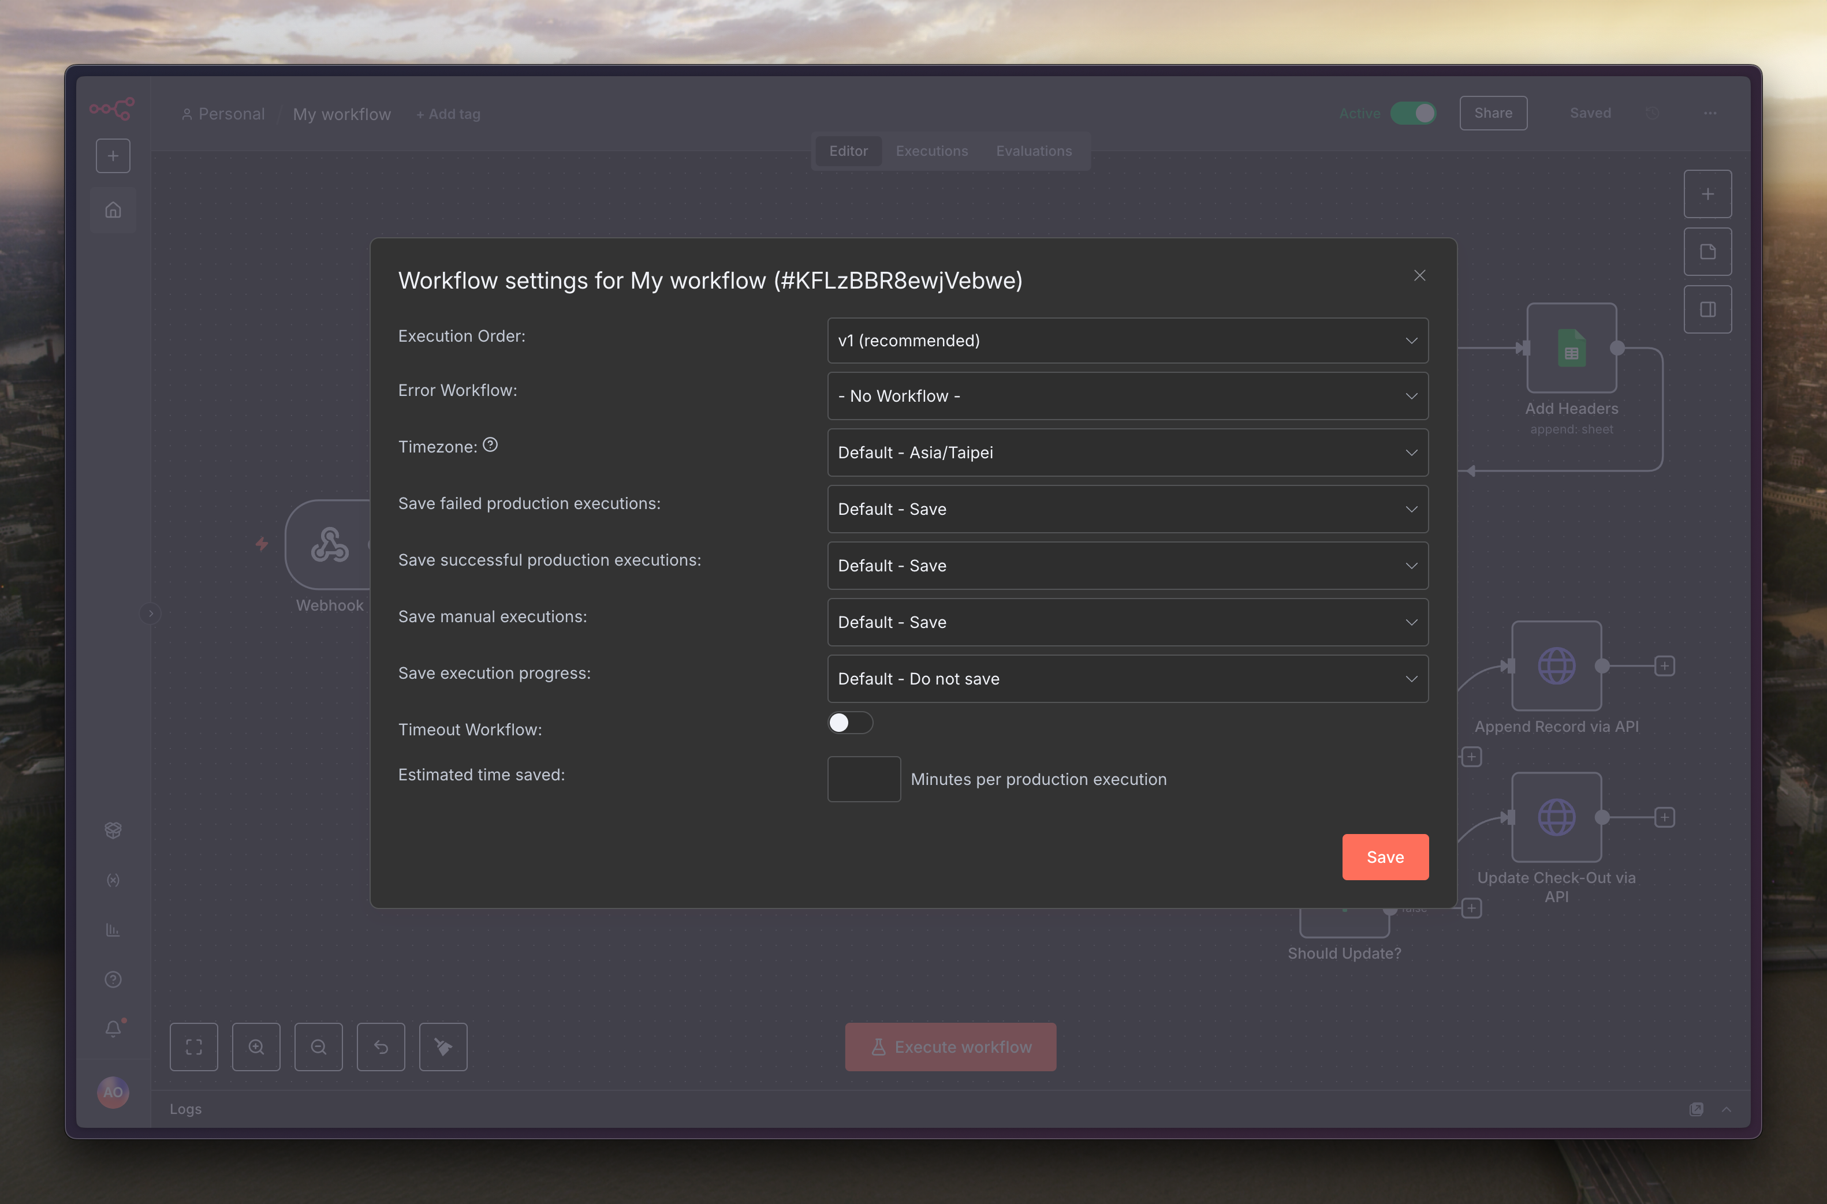This screenshot has height=1204, width=1827.
Task: Click the Timezone help question-mark icon
Action: tap(490, 446)
